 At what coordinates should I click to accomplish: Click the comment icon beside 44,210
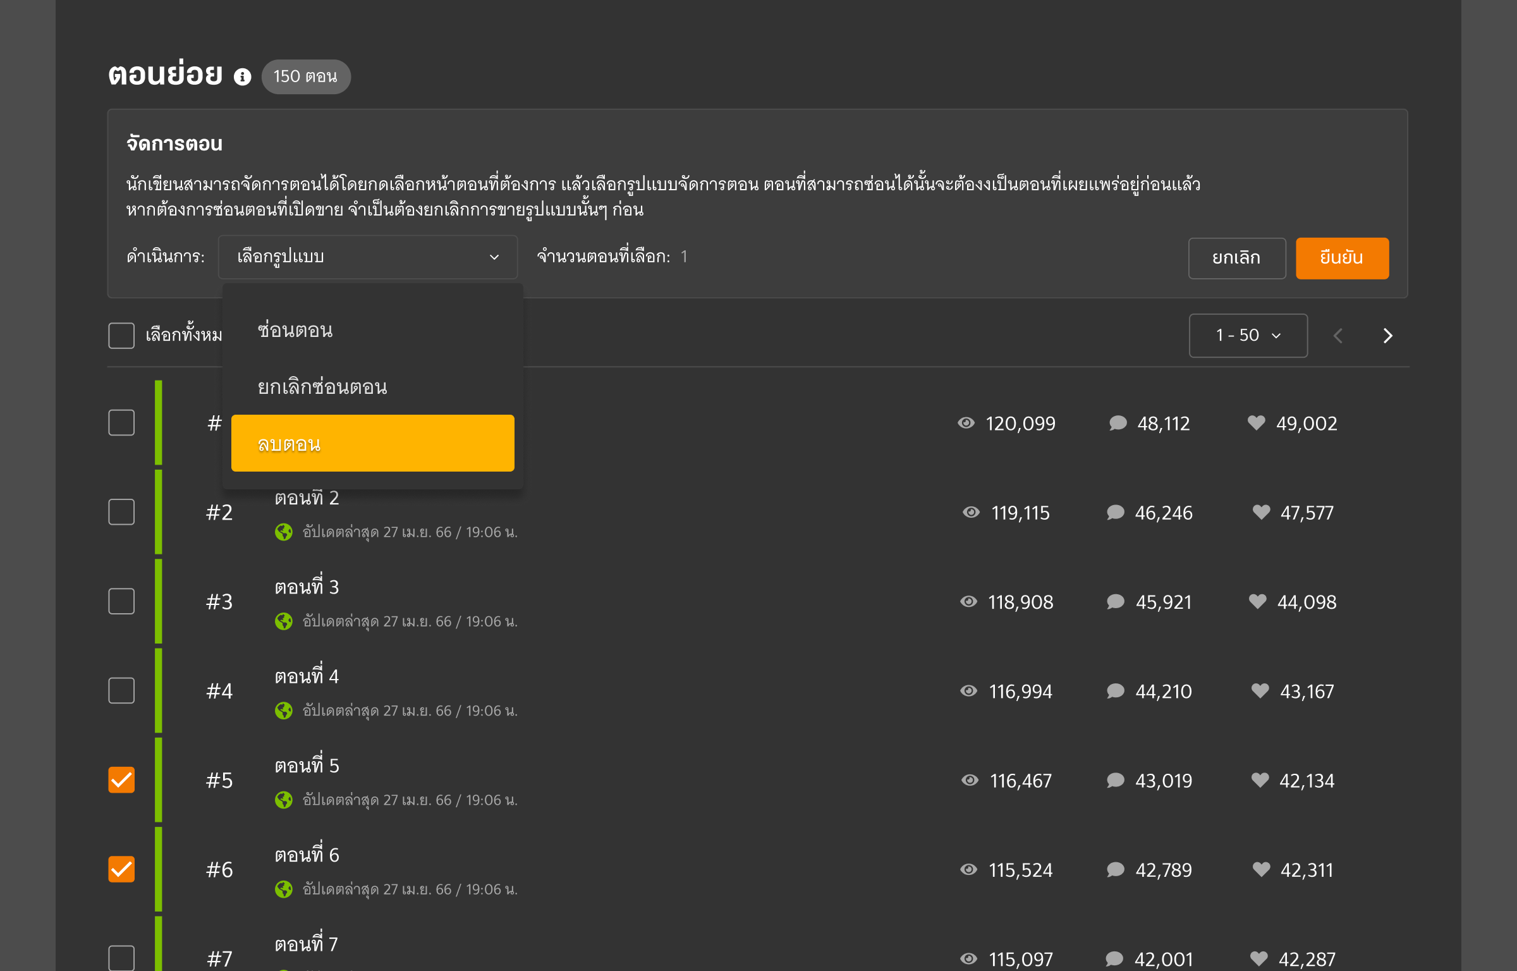coord(1116,691)
